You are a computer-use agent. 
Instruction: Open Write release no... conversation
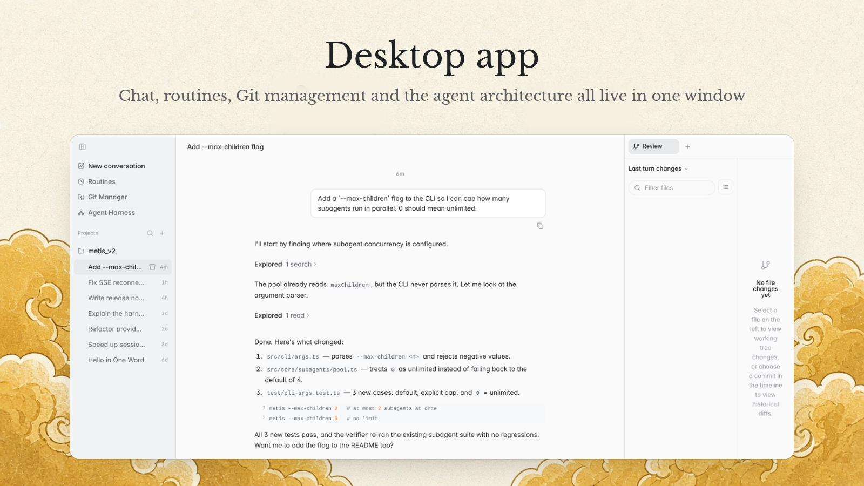coord(123,298)
